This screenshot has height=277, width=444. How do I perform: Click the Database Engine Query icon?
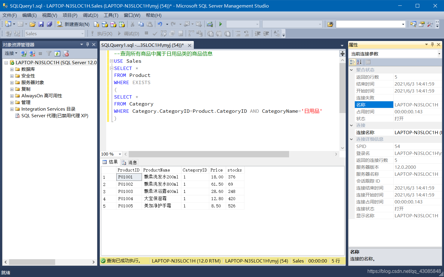(96, 24)
